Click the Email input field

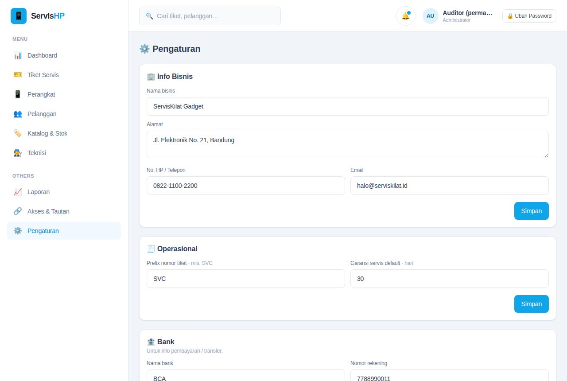click(x=450, y=186)
